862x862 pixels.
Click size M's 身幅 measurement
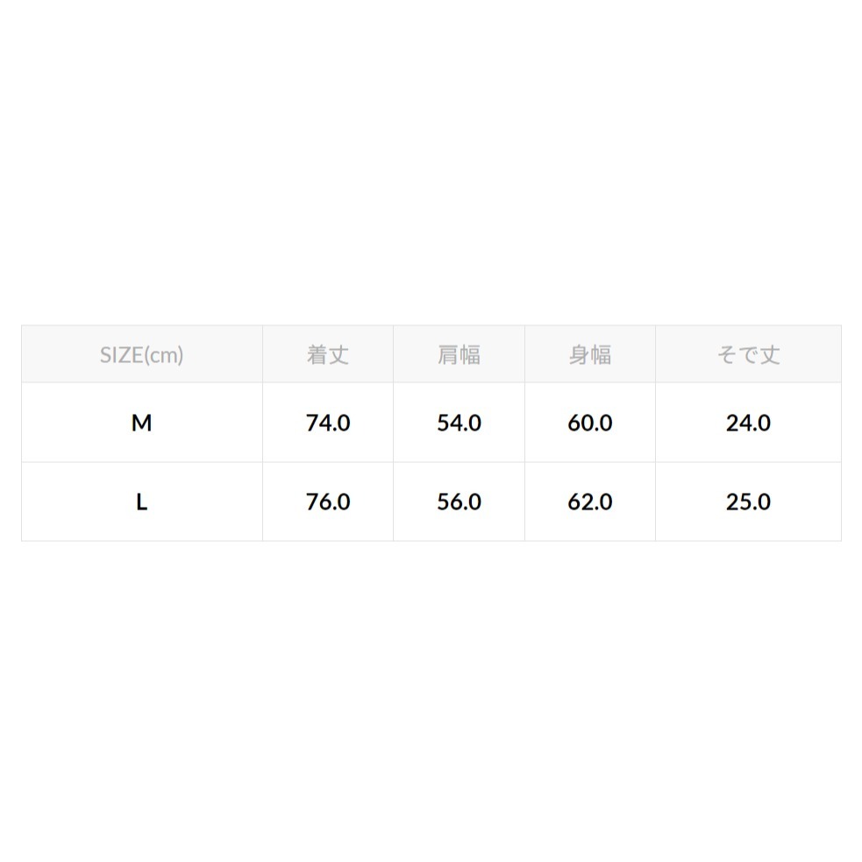tap(590, 423)
